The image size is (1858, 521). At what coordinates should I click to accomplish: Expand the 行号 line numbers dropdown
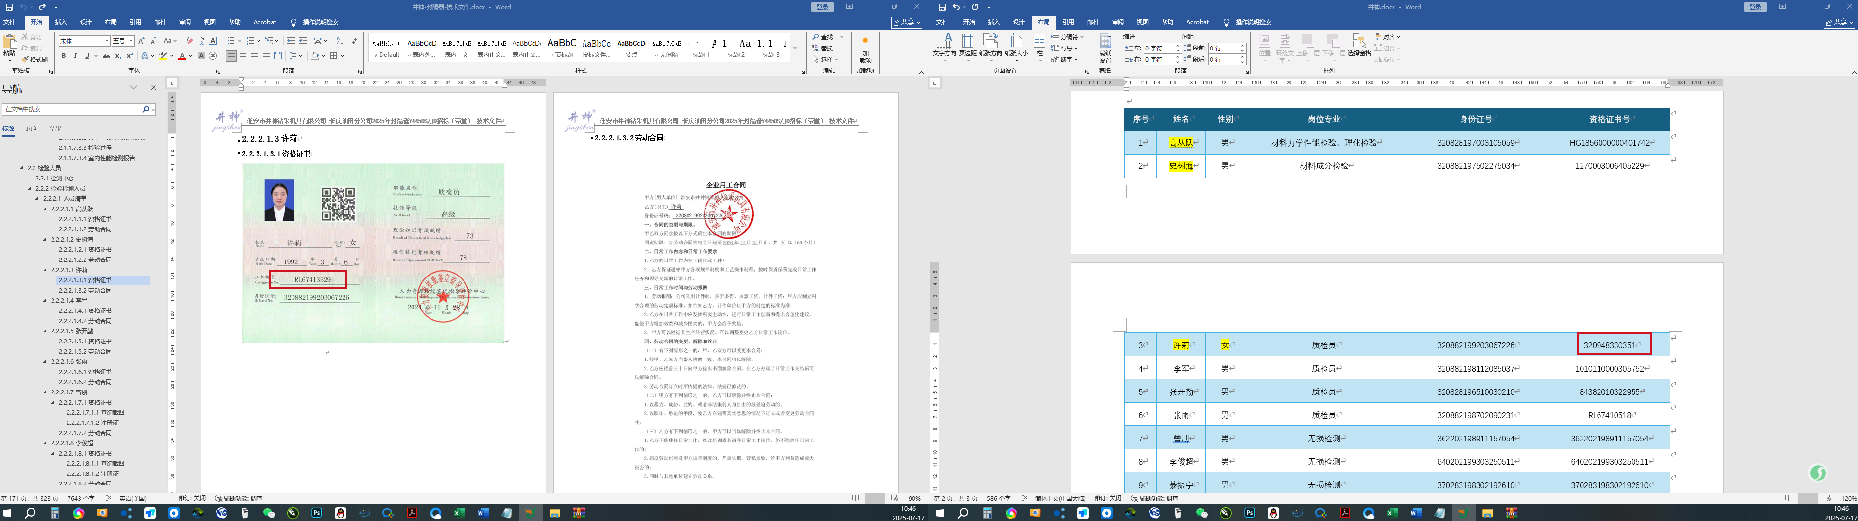point(1065,49)
